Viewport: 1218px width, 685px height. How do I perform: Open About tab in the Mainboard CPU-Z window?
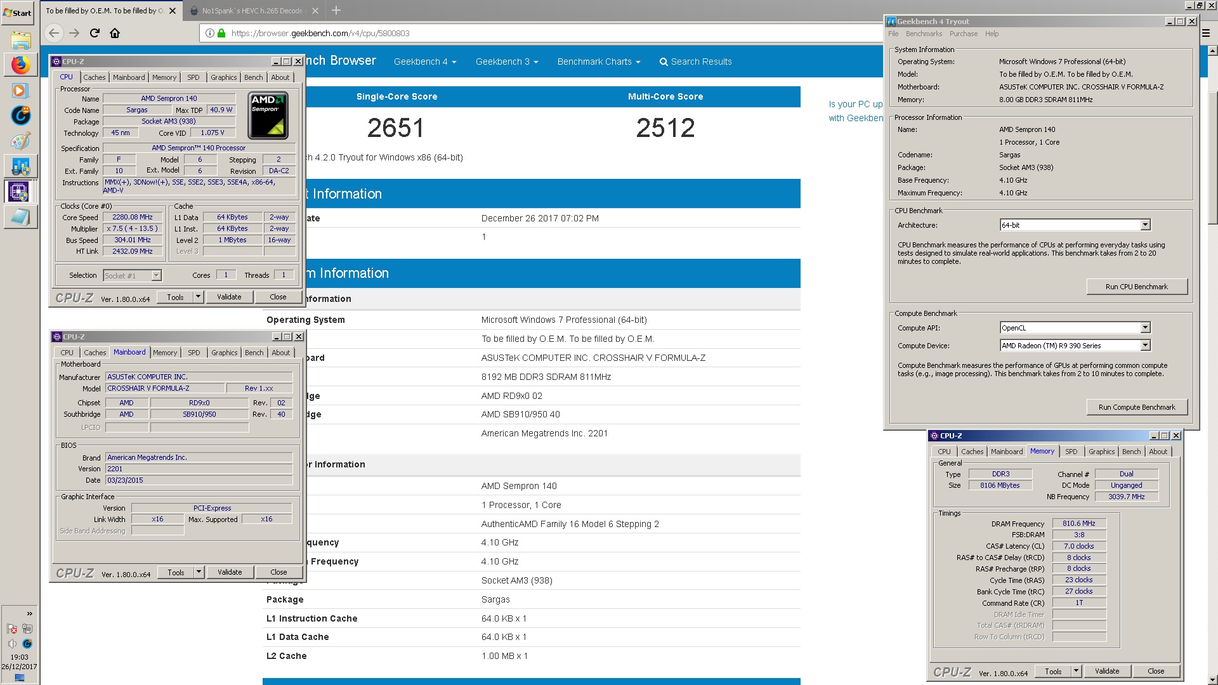[281, 353]
